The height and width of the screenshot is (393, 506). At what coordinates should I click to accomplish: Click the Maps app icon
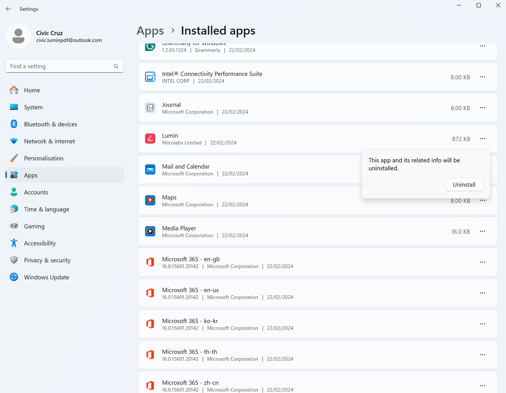[x=150, y=200]
